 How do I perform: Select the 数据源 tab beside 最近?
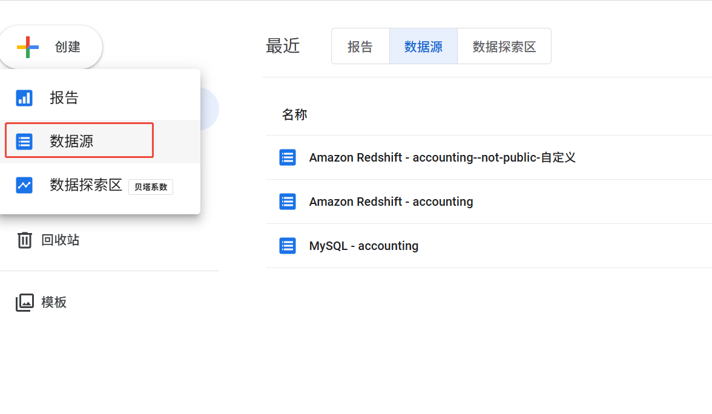pos(423,46)
